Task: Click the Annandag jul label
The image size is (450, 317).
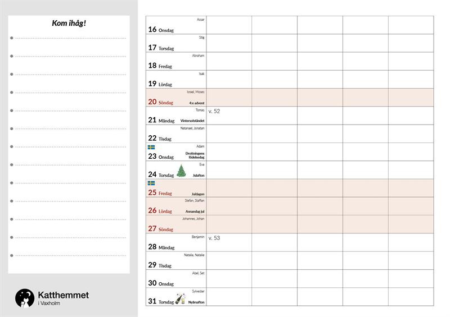Action: tap(195, 212)
